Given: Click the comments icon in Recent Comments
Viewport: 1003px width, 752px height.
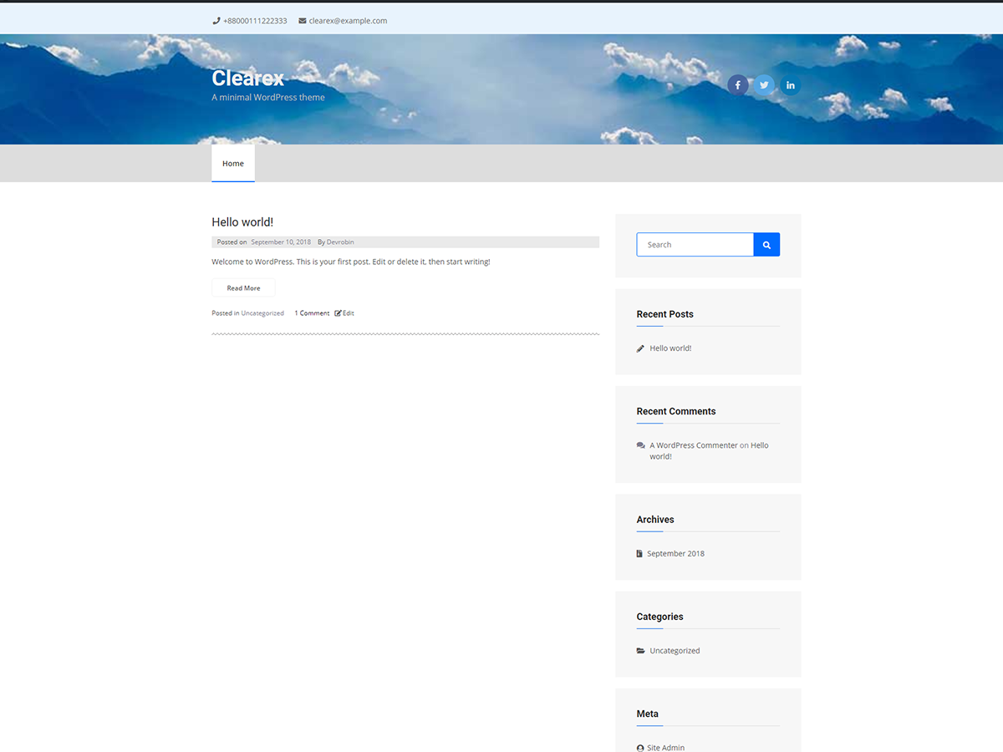Looking at the screenshot, I should [x=640, y=445].
